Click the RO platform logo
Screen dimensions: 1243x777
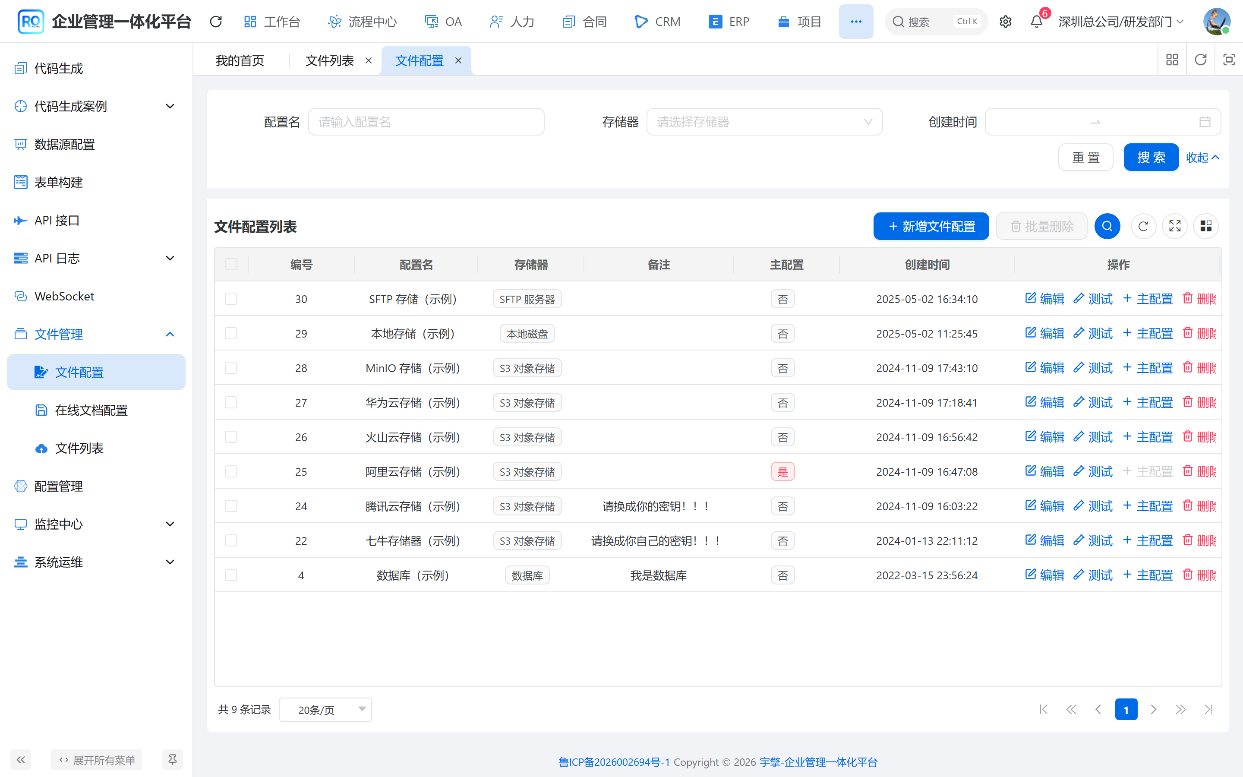31,22
